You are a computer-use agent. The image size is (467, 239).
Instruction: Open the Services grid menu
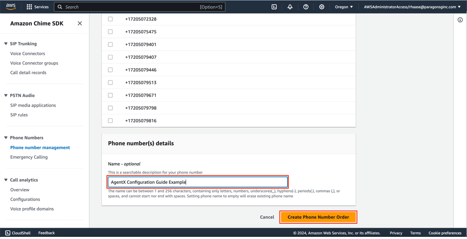pos(37,7)
